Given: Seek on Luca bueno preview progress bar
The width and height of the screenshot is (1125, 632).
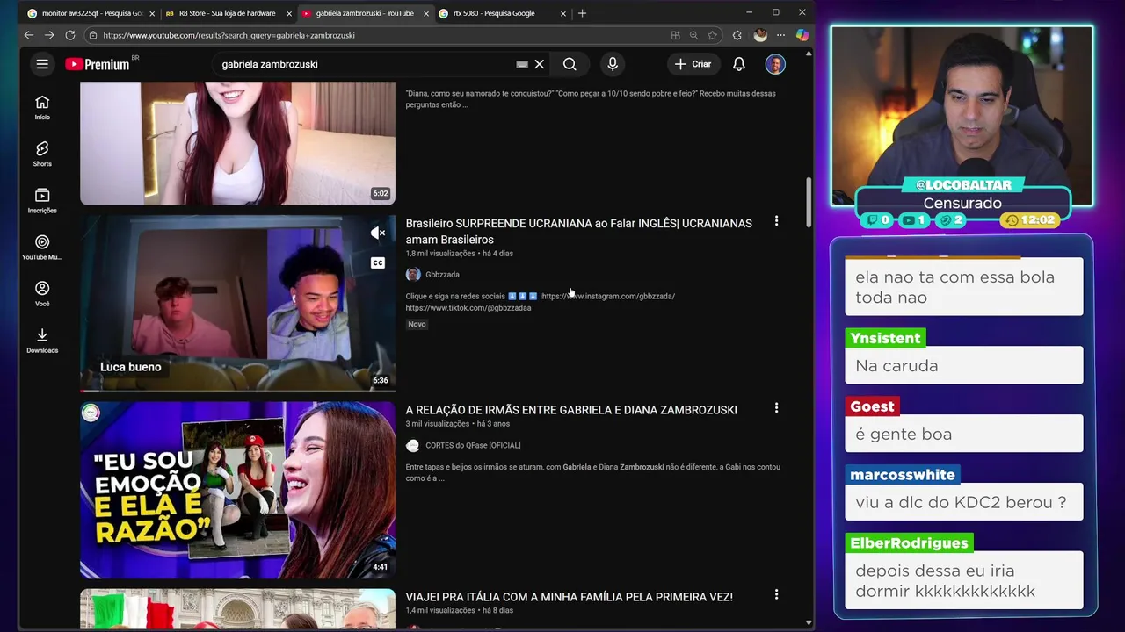Looking at the screenshot, I should tap(237, 391).
